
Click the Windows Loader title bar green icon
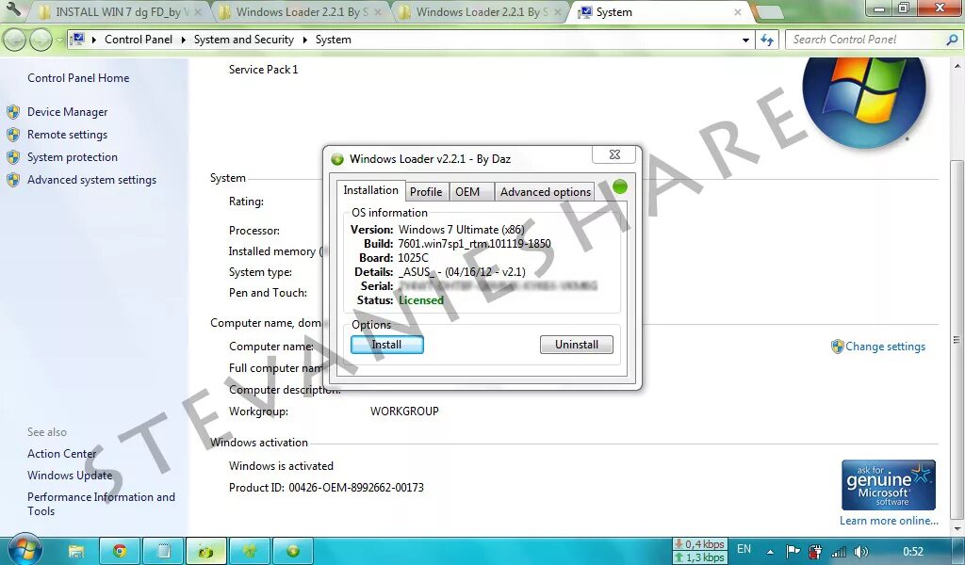337,159
